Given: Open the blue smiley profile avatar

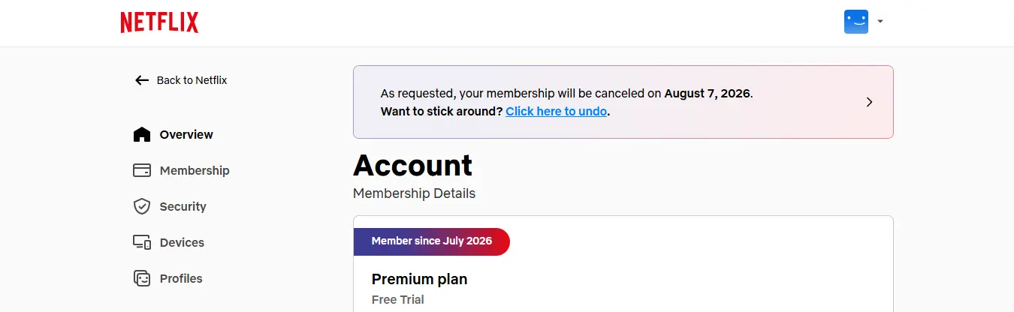Looking at the screenshot, I should pos(856,22).
